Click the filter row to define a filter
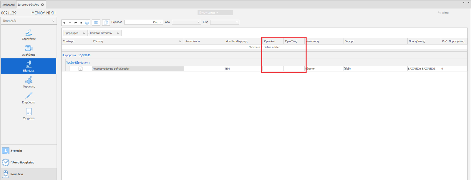The height and width of the screenshot is (180, 471). pyautogui.click(x=264, y=47)
